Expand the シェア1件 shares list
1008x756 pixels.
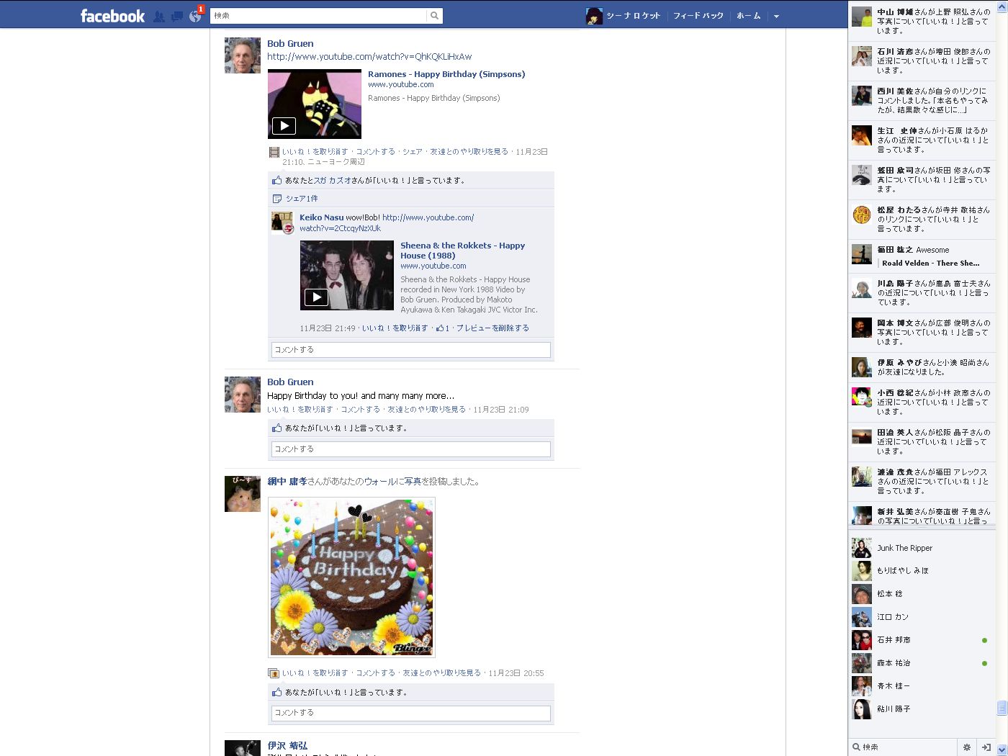point(301,199)
